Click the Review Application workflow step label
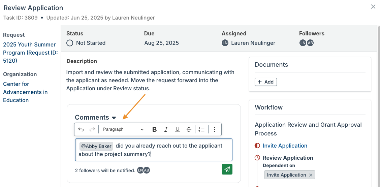This screenshot has width=380, height=187. click(x=288, y=158)
